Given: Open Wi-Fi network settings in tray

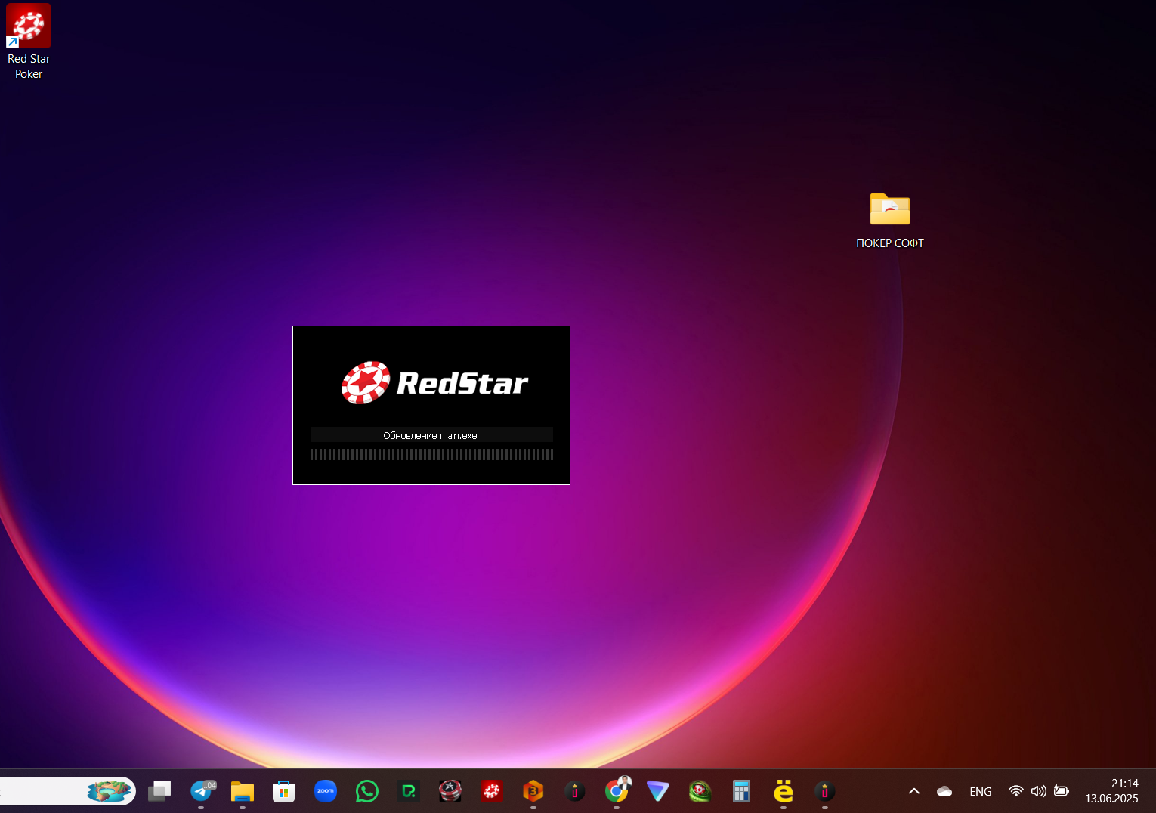Looking at the screenshot, I should point(1016,791).
